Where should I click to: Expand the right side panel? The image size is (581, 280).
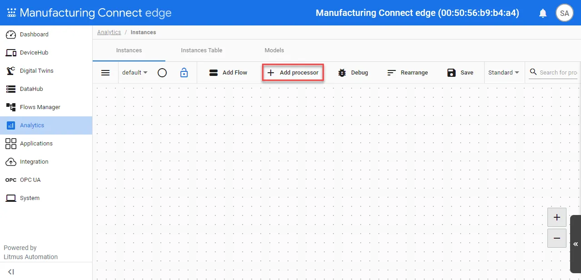pyautogui.click(x=576, y=244)
